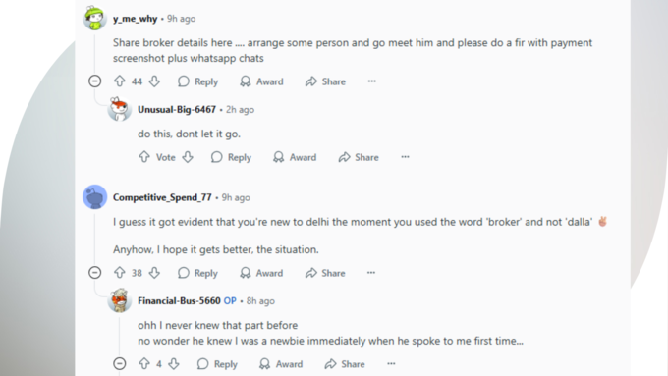Downvote y_me_why's comment with 44 votes
This screenshot has width=668, height=376.
pyautogui.click(x=154, y=81)
